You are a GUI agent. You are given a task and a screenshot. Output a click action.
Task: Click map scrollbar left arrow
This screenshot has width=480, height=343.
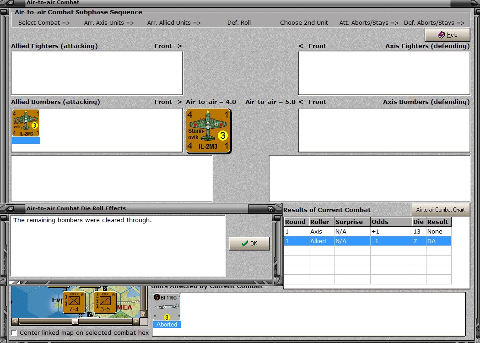[x=15, y=321]
